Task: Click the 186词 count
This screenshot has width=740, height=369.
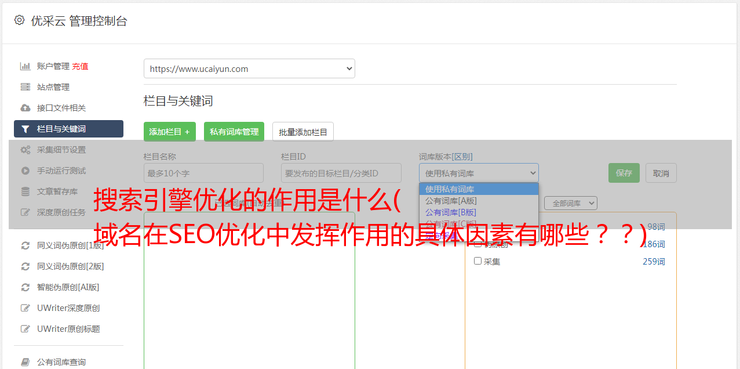Action: pyautogui.click(x=654, y=244)
